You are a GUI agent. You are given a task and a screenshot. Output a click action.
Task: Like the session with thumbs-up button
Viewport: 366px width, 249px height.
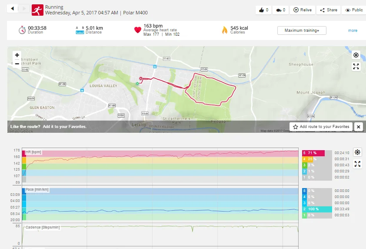point(263,10)
